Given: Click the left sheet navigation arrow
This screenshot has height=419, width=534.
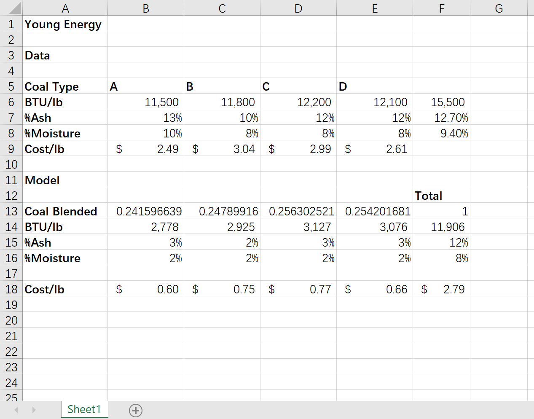Looking at the screenshot, I should (16, 409).
